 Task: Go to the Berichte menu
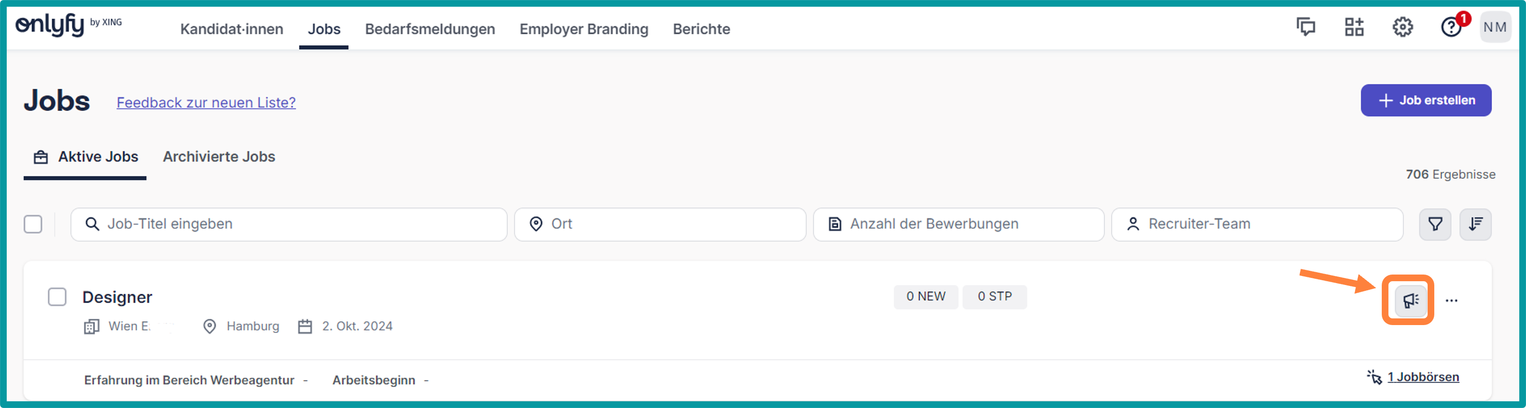coord(701,29)
